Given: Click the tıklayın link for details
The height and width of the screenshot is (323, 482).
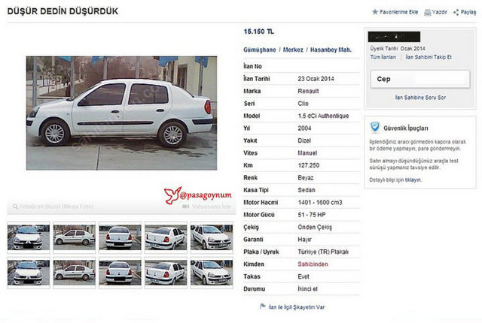Looking at the screenshot, I should coord(413,180).
